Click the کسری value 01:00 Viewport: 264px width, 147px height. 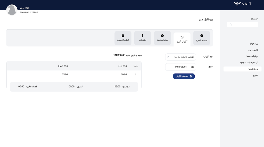[71, 86]
